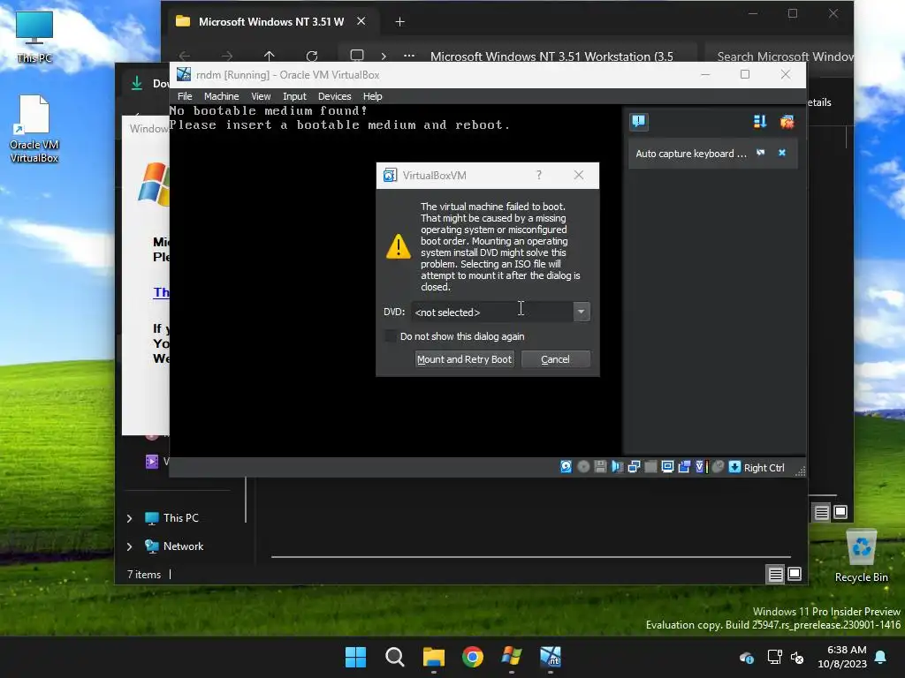
Task: Open File Explorer from the taskbar
Action: (x=433, y=657)
